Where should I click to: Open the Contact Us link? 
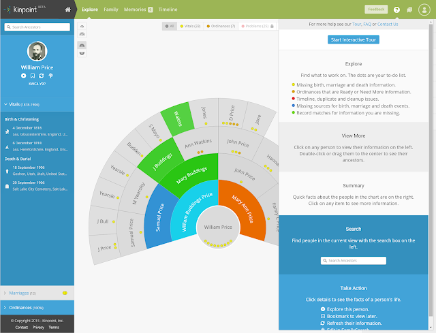[388, 25]
